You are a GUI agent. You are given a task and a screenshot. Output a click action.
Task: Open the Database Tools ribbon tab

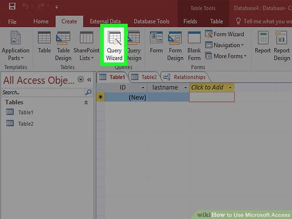[151, 21]
